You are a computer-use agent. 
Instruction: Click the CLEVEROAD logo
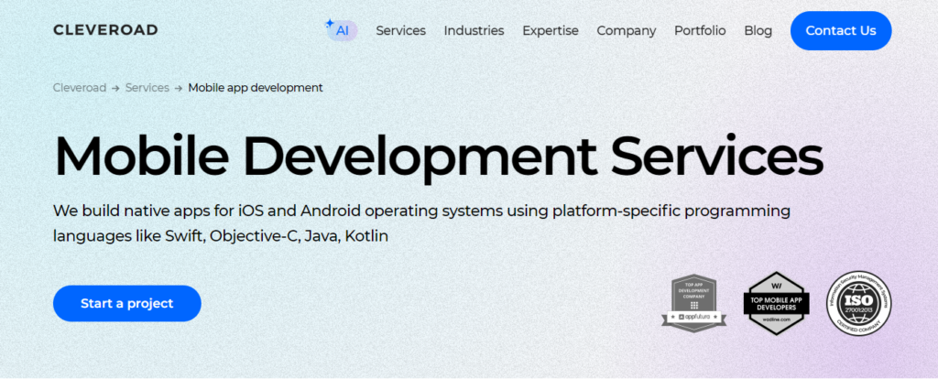coord(105,30)
